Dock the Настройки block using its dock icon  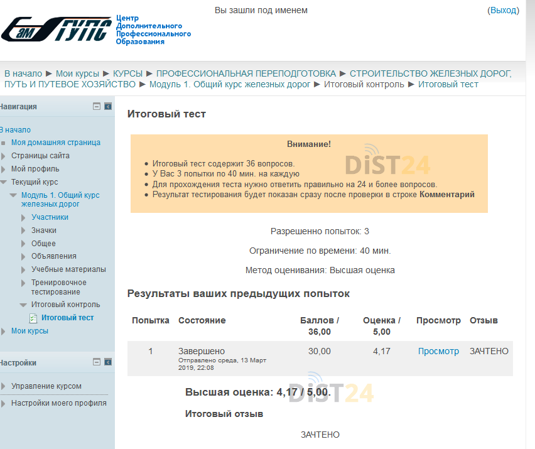click(x=107, y=362)
